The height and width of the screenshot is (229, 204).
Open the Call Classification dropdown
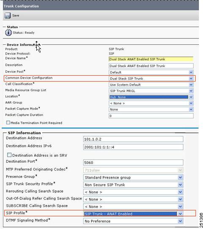(x=151, y=85)
